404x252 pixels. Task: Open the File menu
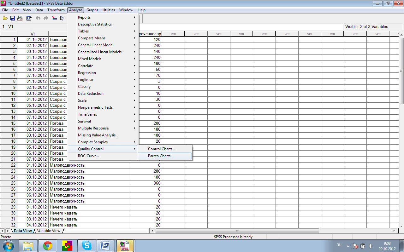tap(5, 10)
